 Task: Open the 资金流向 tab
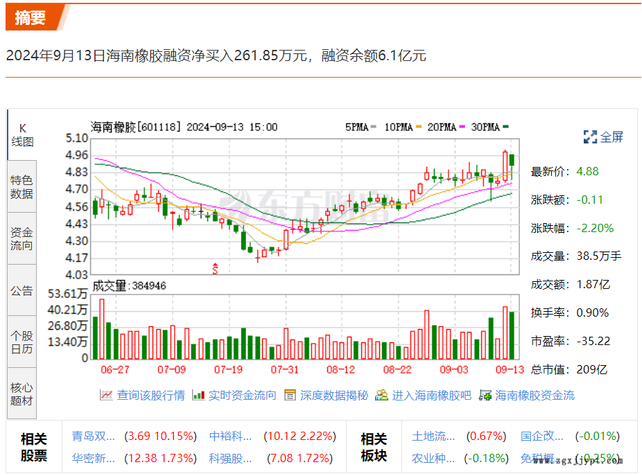(x=22, y=238)
